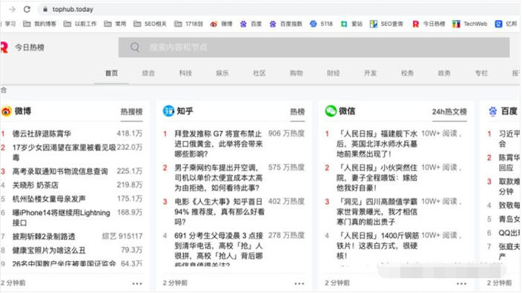Open the three-dot menu of 微信 card
The height and width of the screenshot is (293, 522).
click(461, 283)
